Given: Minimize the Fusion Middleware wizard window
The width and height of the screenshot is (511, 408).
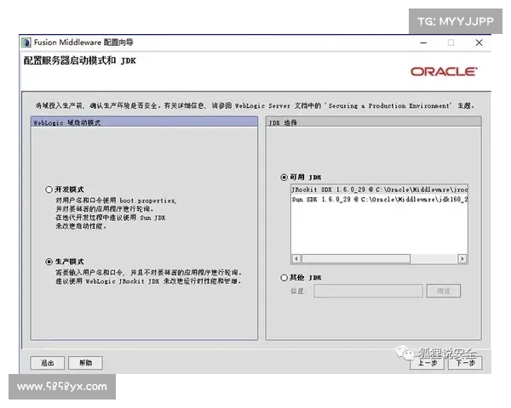Looking at the screenshot, I should [423, 43].
